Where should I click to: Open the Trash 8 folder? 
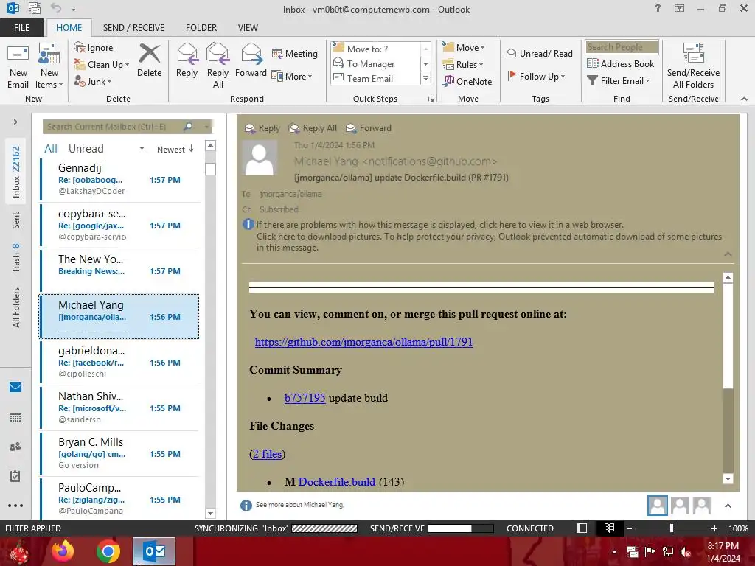16,259
